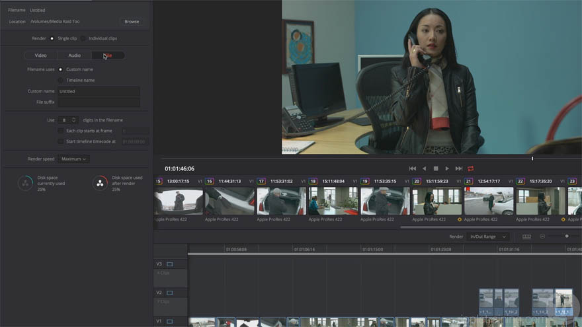
Task: Play forward
Action: (447, 168)
